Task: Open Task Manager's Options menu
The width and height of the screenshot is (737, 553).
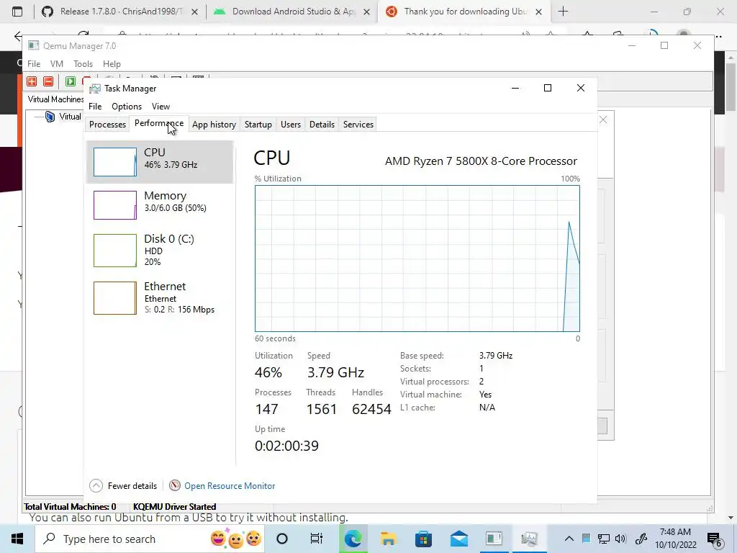Action: [127, 107]
